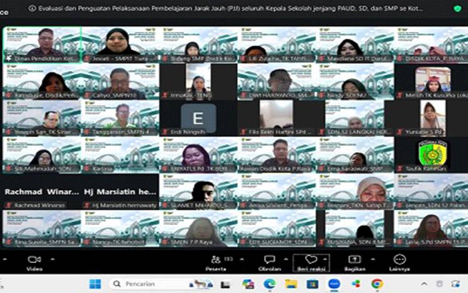Select the Karlina video tile
Image resolution: width=468 pixels, height=293 pixels.
coord(120,155)
